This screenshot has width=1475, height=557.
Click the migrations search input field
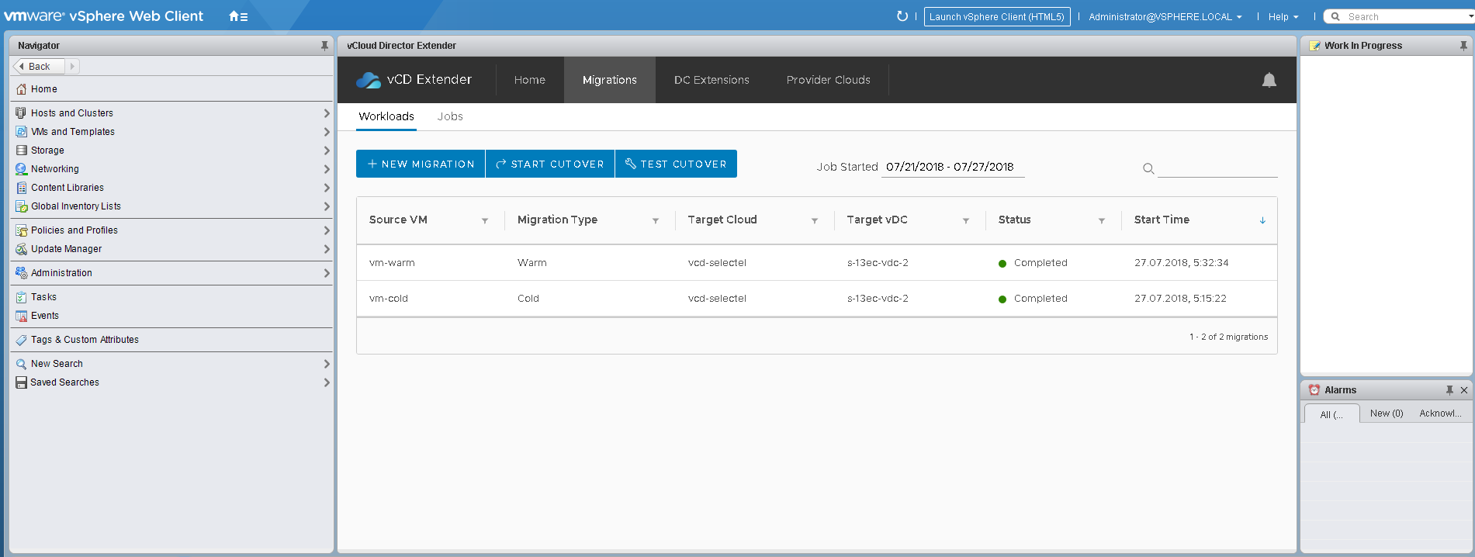click(1217, 168)
